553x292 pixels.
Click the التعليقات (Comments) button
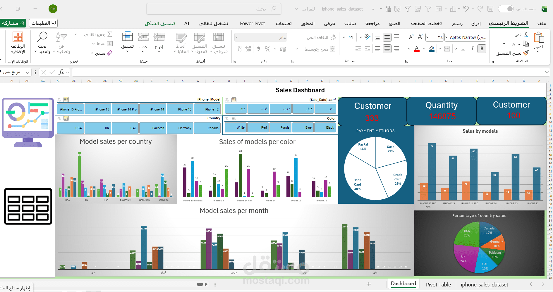[x=43, y=23]
